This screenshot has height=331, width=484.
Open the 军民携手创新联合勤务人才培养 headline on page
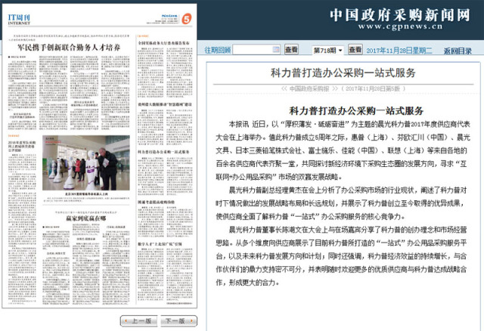69,47
